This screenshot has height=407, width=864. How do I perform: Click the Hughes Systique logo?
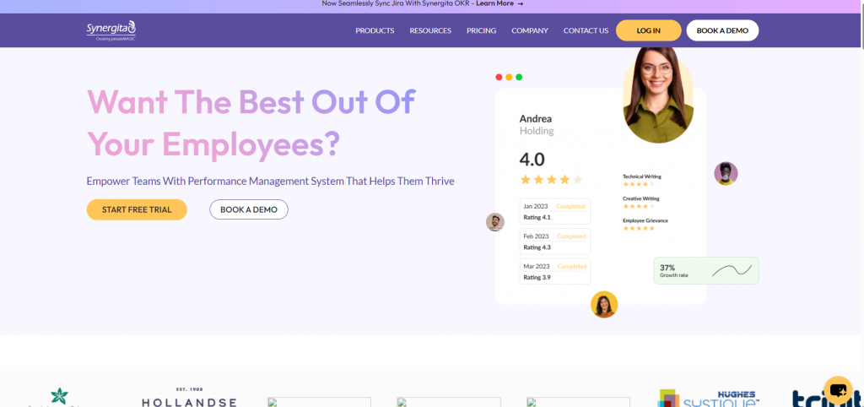(708, 399)
